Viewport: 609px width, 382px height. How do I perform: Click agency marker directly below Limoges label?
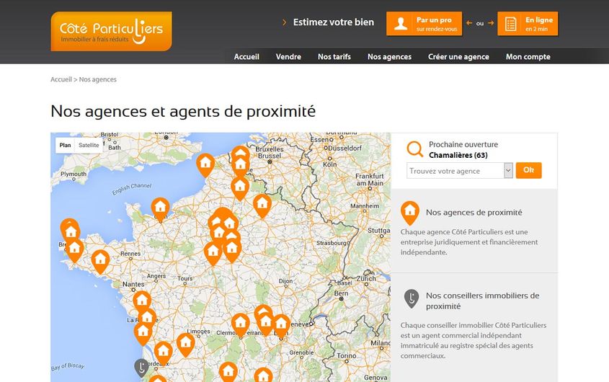186,345
